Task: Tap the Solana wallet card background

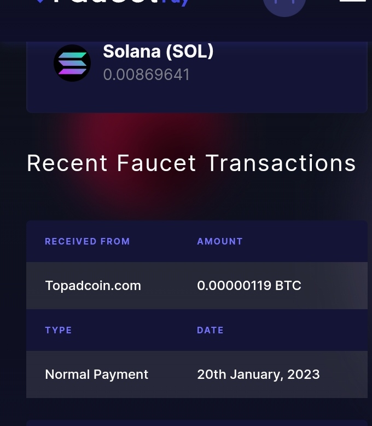Action: 197,77
